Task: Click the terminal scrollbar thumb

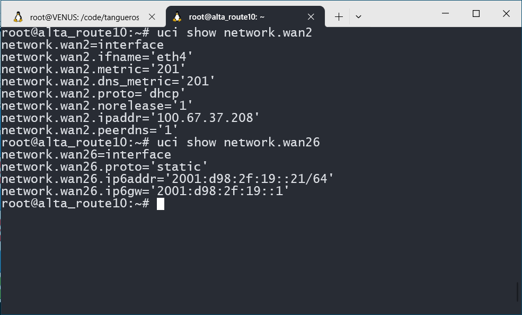Action: 518,291
